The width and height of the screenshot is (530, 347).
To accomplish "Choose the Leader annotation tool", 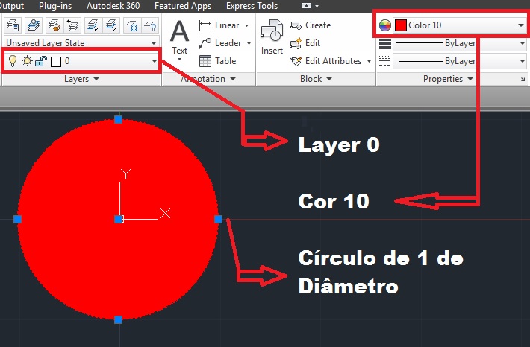I will tap(221, 43).
